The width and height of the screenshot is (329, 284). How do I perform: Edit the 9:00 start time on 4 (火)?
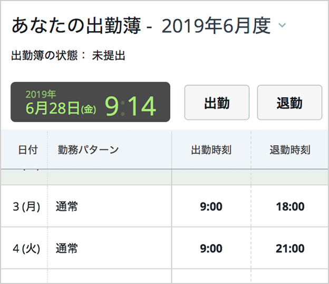tap(211, 249)
